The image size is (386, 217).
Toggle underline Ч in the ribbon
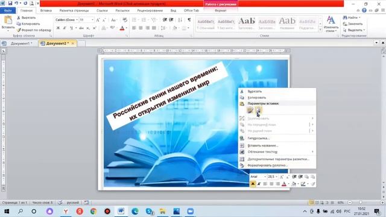(71, 28)
